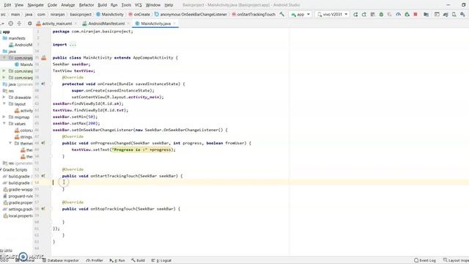Click the Collapse All icon in Project panel
469x264 pixels.
19,23
